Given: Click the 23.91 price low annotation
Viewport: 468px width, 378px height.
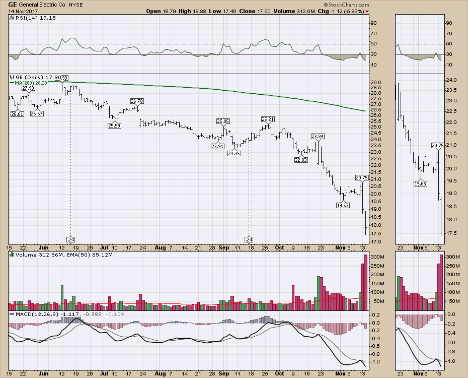Looking at the screenshot, I should click(x=217, y=147).
